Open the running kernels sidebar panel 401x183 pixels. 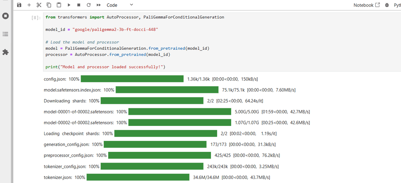point(5,16)
